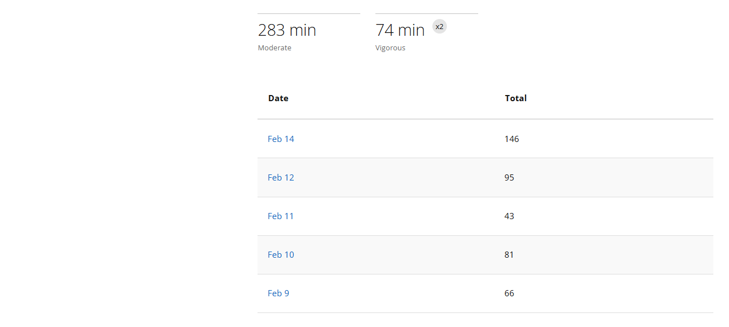Click the x2 multiplier badge
The height and width of the screenshot is (327, 729).
click(440, 26)
